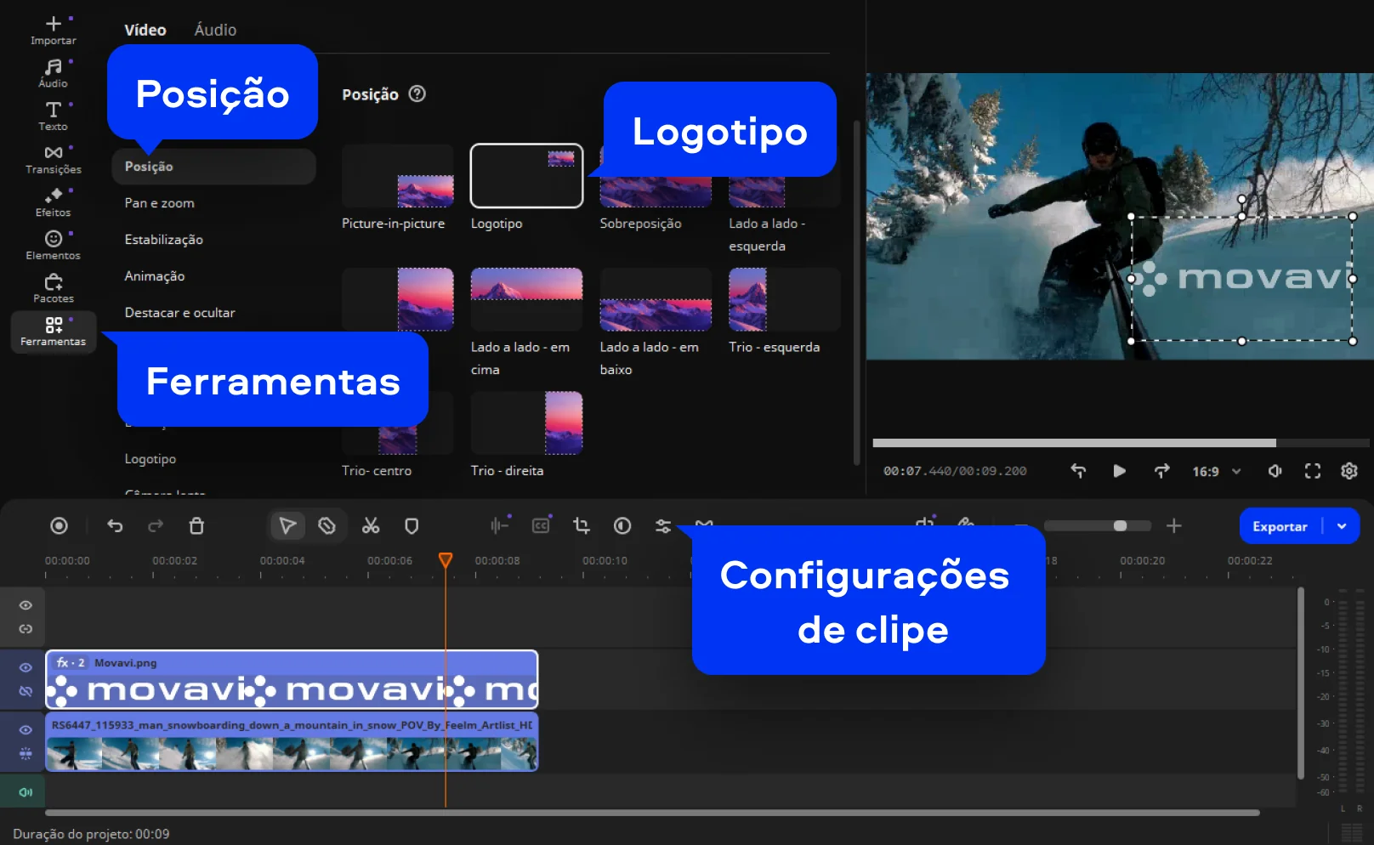Open the Pacotes panel
Viewport: 1374px width, 845px height.
pyautogui.click(x=53, y=289)
